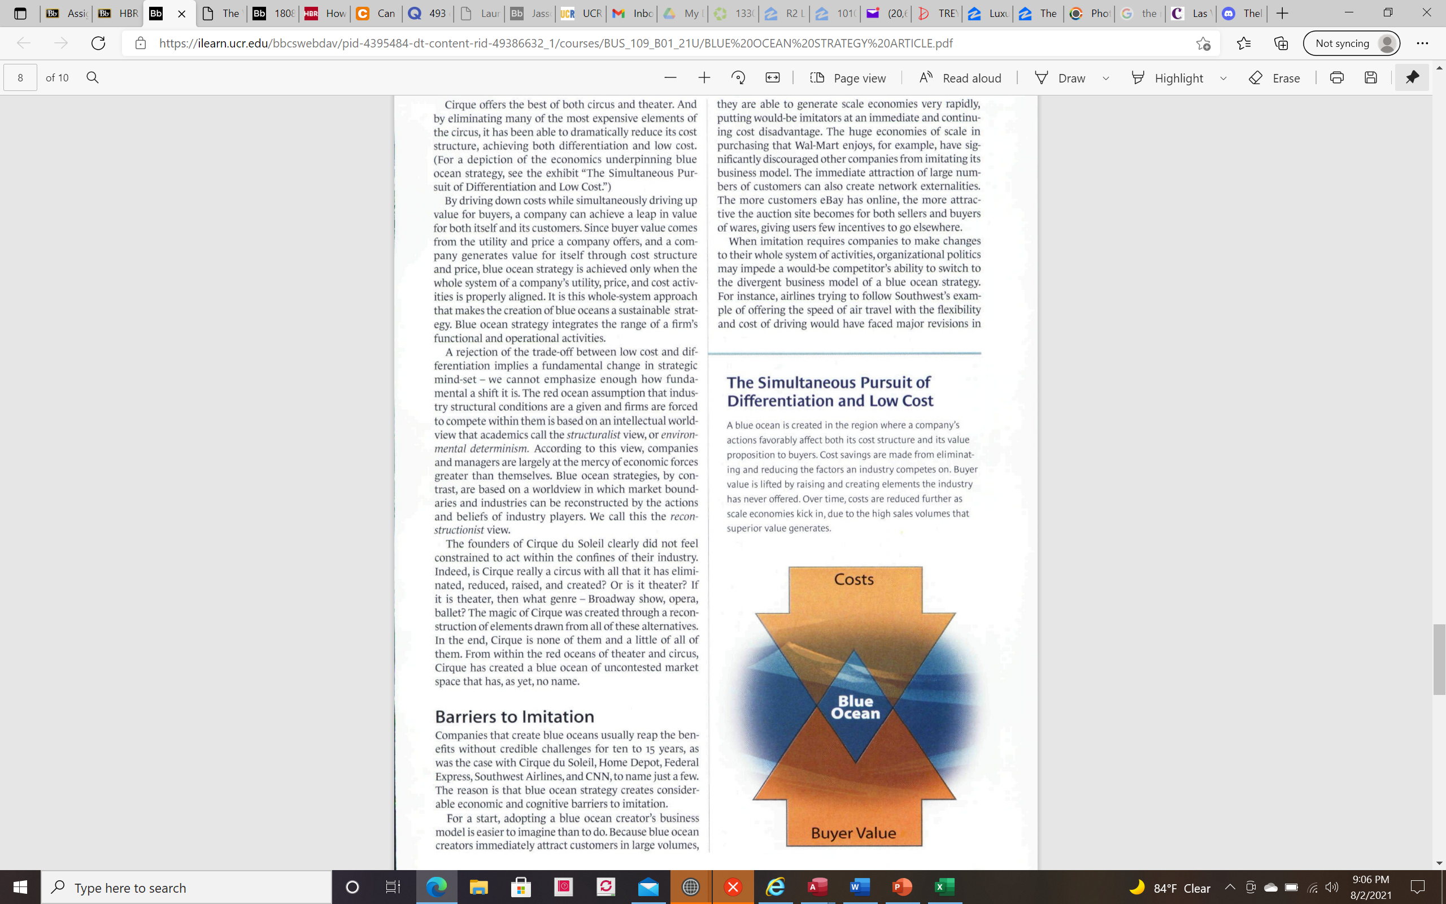Image resolution: width=1446 pixels, height=904 pixels.
Task: Switch to the Inbox Gmail tab
Action: coord(631,13)
